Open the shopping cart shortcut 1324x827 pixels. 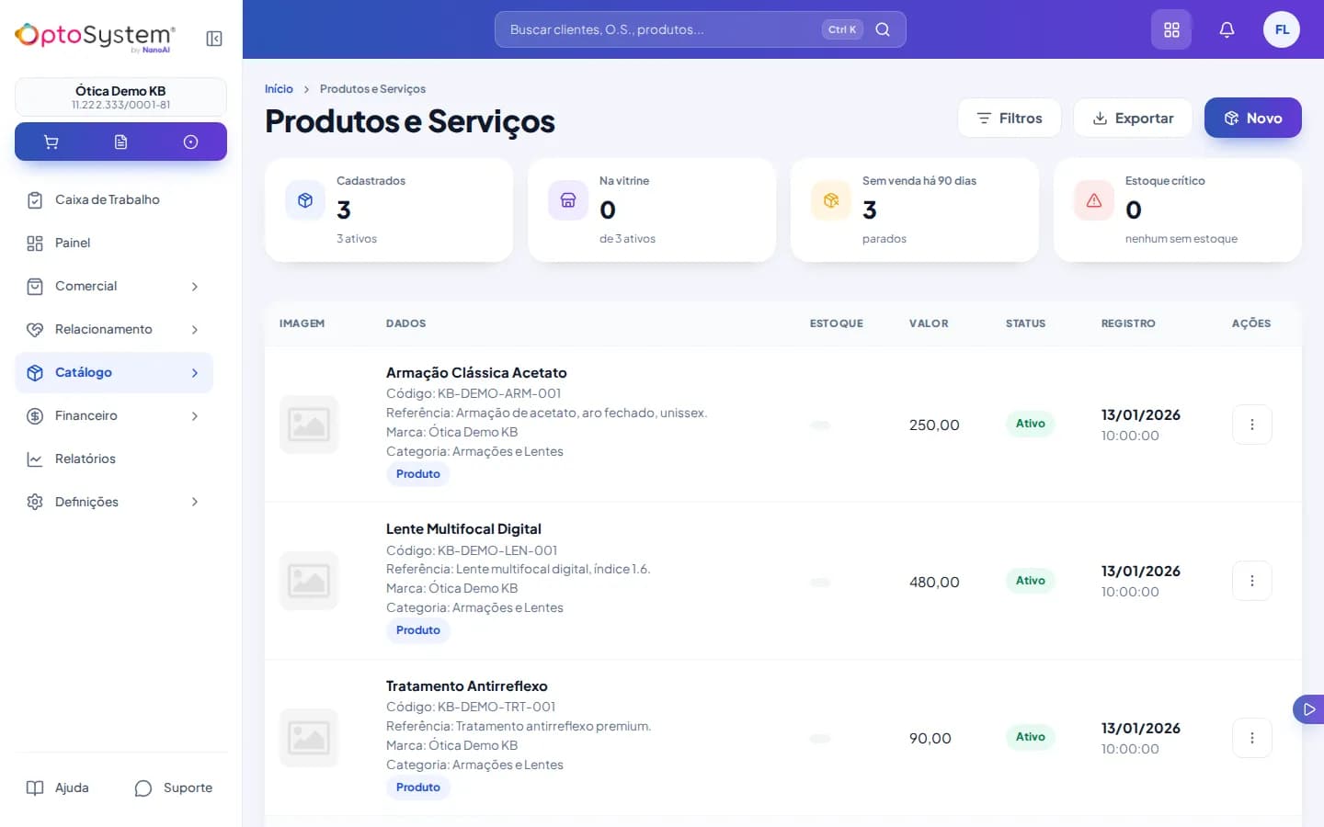(x=51, y=142)
